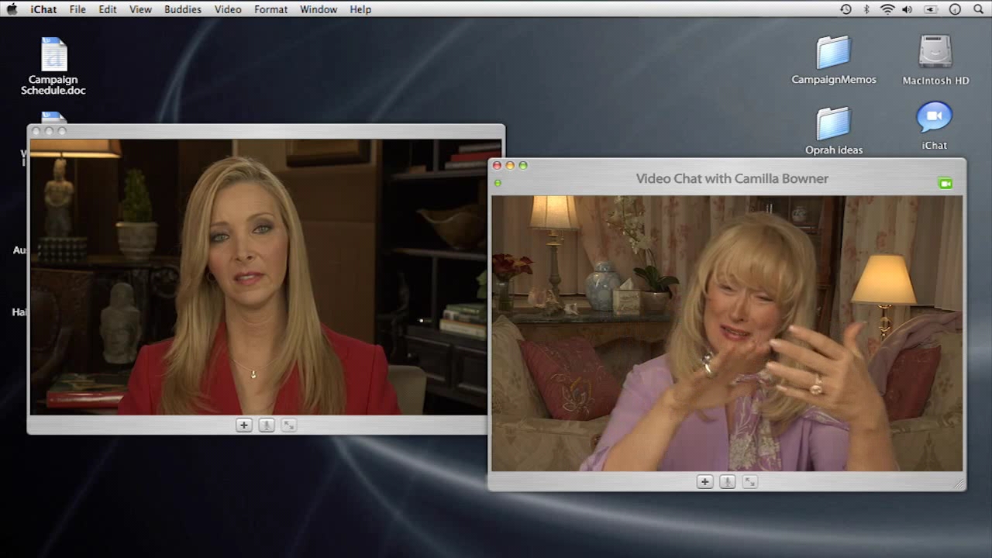Open Spotlight search magnifier

click(978, 9)
